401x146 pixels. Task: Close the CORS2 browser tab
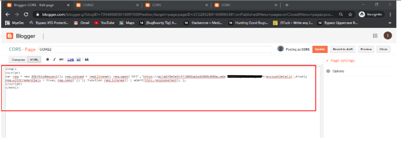tap(137, 5)
